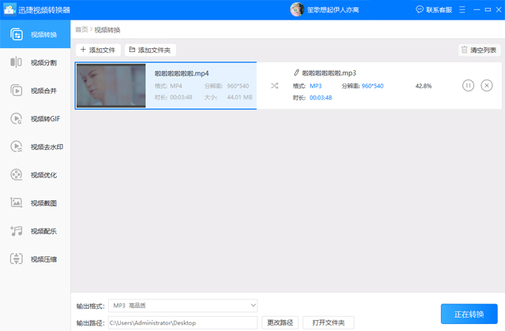The height and width of the screenshot is (331, 505).
Task: Click the output duration value 00:03:48
Action: [x=320, y=98]
